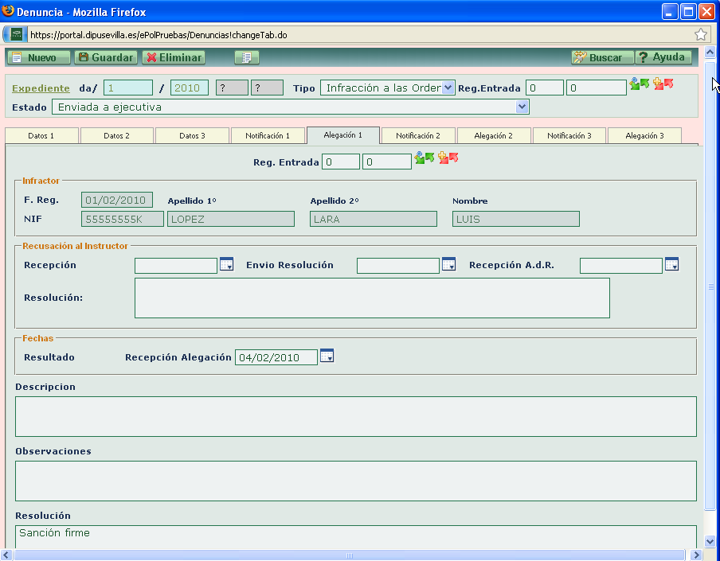Expand the Estado dropdown list
The height and width of the screenshot is (561, 720).
(522, 107)
